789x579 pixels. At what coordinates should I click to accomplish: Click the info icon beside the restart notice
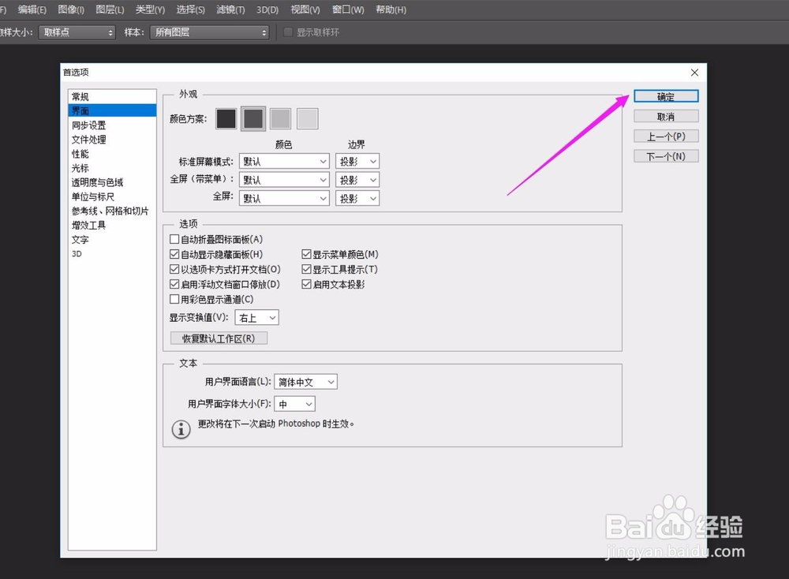181,429
